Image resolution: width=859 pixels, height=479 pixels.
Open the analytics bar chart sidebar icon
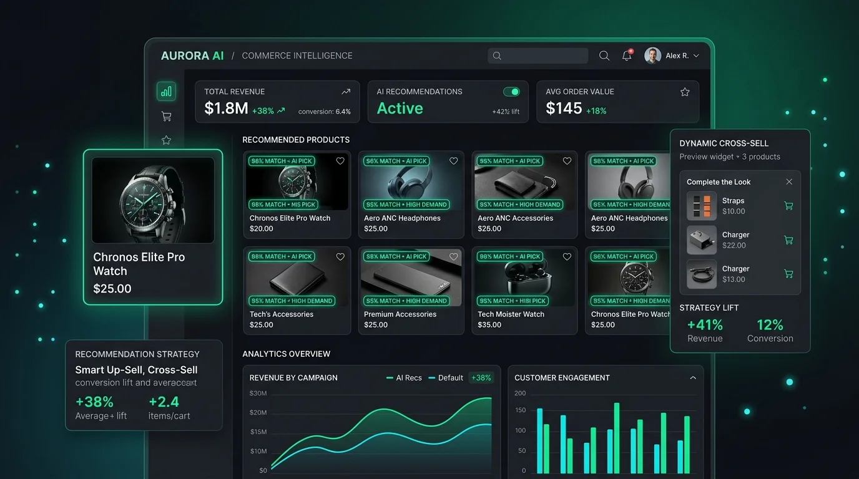(x=166, y=92)
